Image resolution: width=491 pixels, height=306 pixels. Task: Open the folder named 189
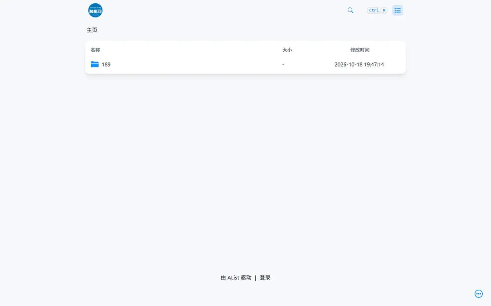106,64
